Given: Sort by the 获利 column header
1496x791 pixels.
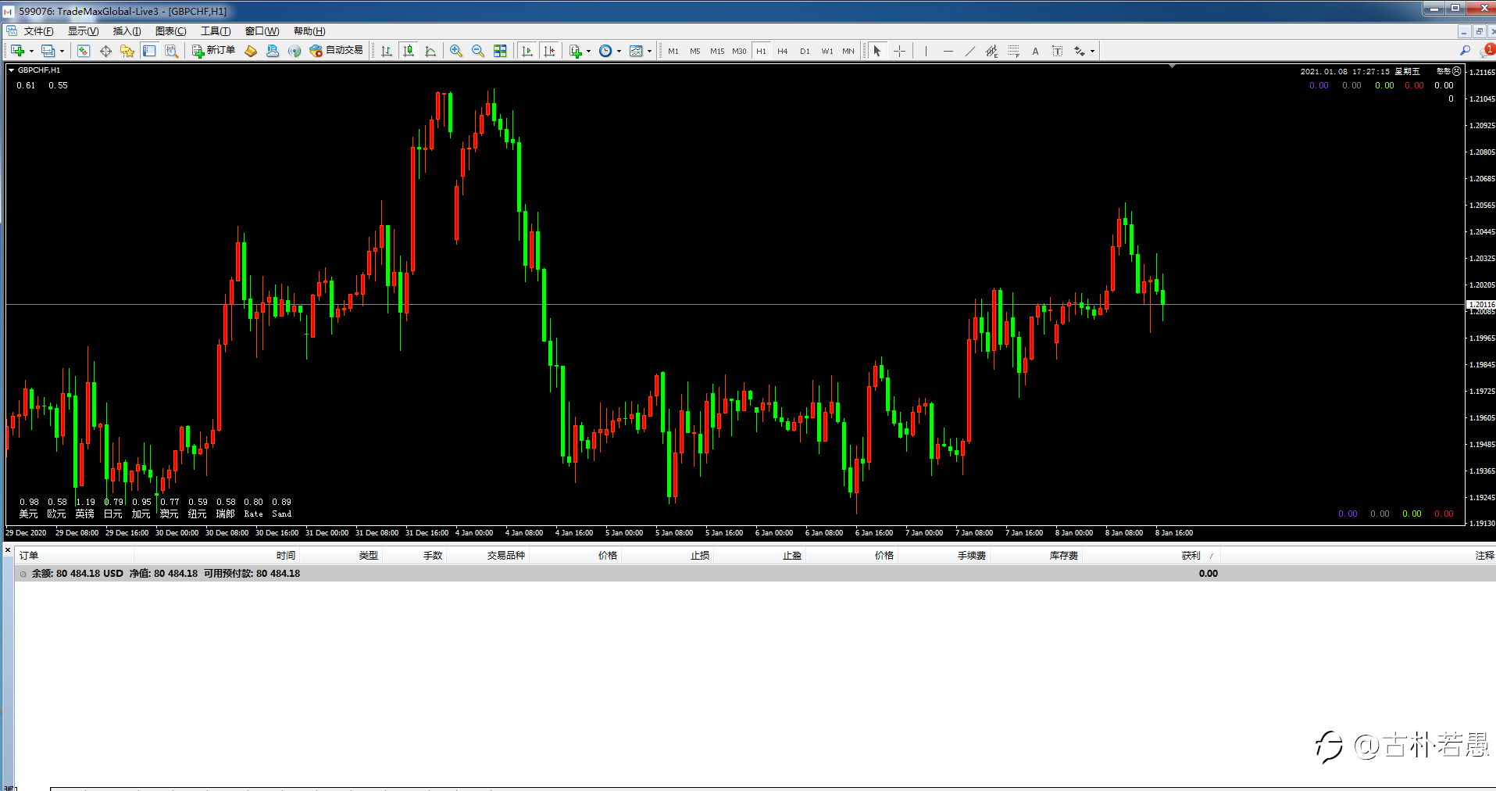Looking at the screenshot, I should [1191, 556].
